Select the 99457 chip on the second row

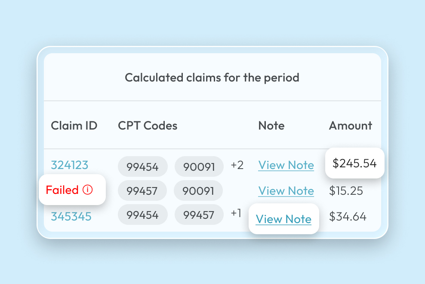tap(142, 190)
